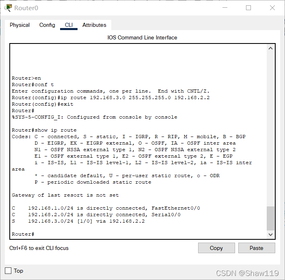Viewport: 285px width, 280px height.
Task: Minimize the Router0 window
Action: pyautogui.click(x=225, y=8)
